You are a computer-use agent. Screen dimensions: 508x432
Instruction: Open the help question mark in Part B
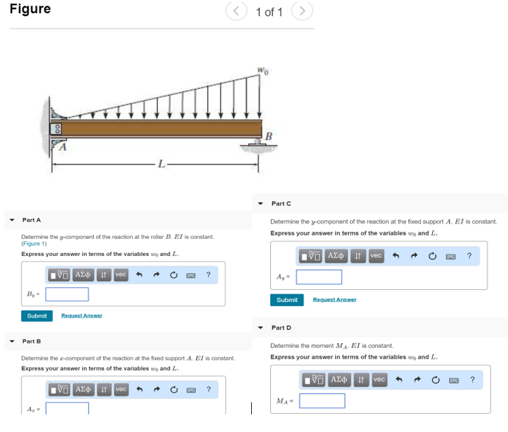coord(208,390)
